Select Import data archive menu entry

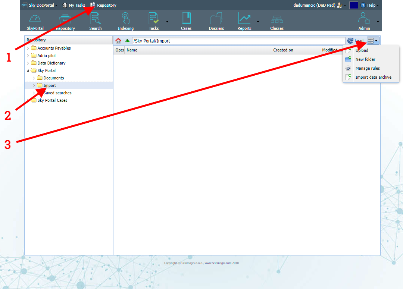371,77
